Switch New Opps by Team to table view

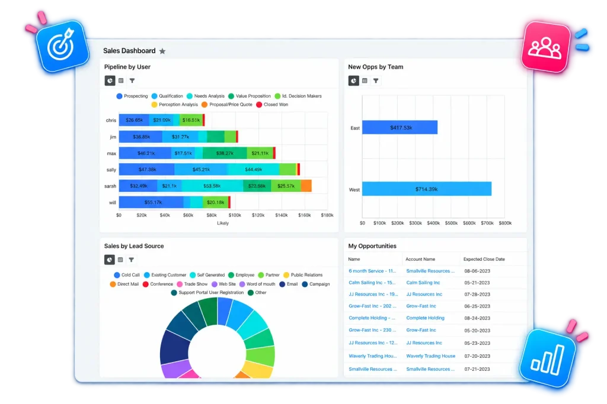(x=365, y=80)
